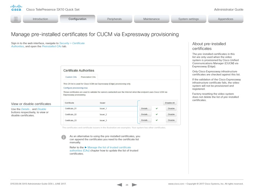Select the Issuer_2 cell
Screen dimensions: 255x190
coord(103,114)
